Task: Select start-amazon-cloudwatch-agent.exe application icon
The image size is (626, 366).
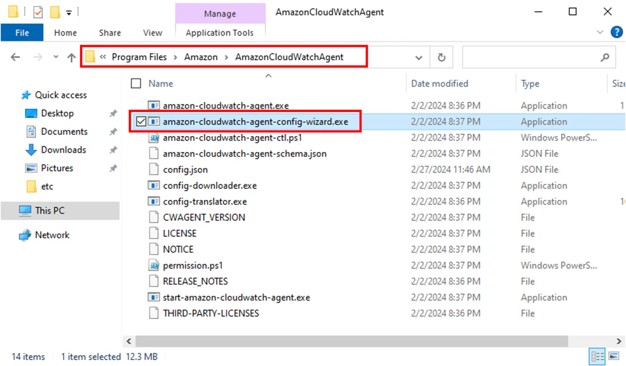Action: (154, 297)
